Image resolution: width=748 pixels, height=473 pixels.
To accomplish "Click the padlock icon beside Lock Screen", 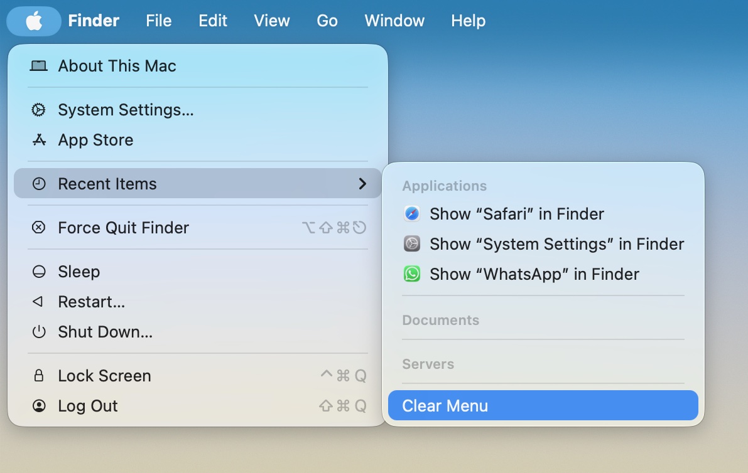I will click(39, 376).
